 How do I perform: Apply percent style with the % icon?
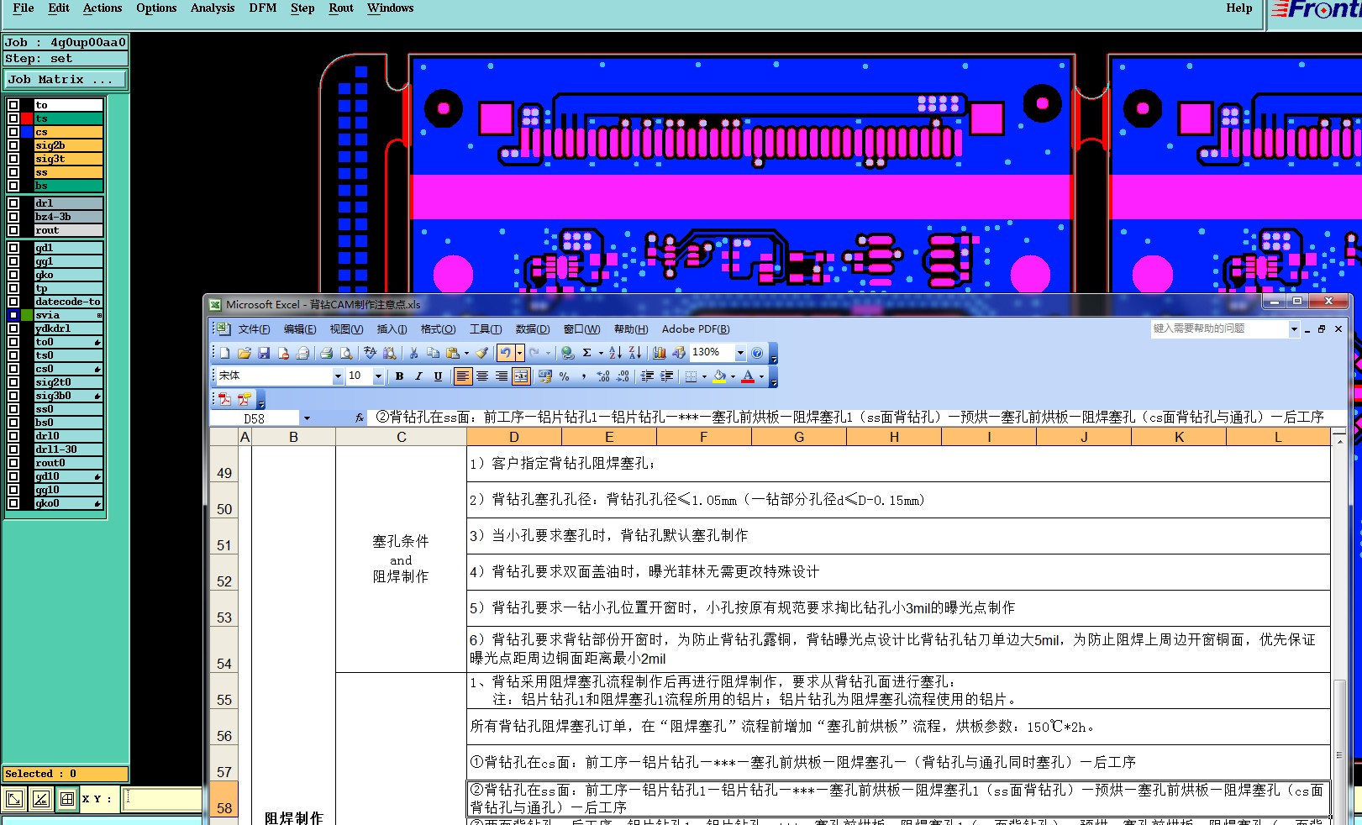point(564,376)
